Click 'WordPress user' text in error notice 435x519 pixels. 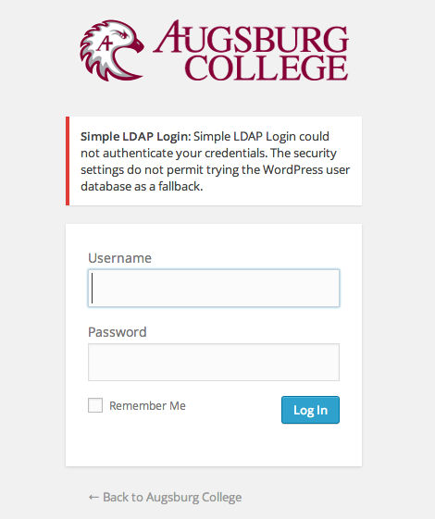pos(306,170)
